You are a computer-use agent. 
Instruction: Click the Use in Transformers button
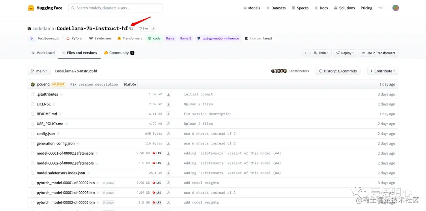point(378,53)
